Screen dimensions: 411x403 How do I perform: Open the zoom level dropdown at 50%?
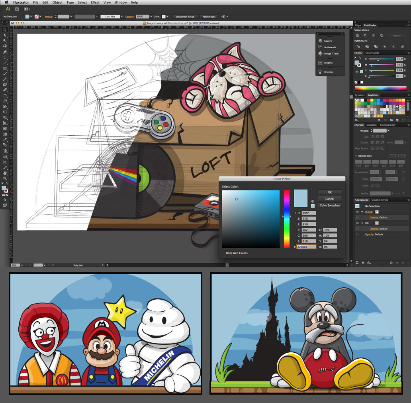point(22,265)
